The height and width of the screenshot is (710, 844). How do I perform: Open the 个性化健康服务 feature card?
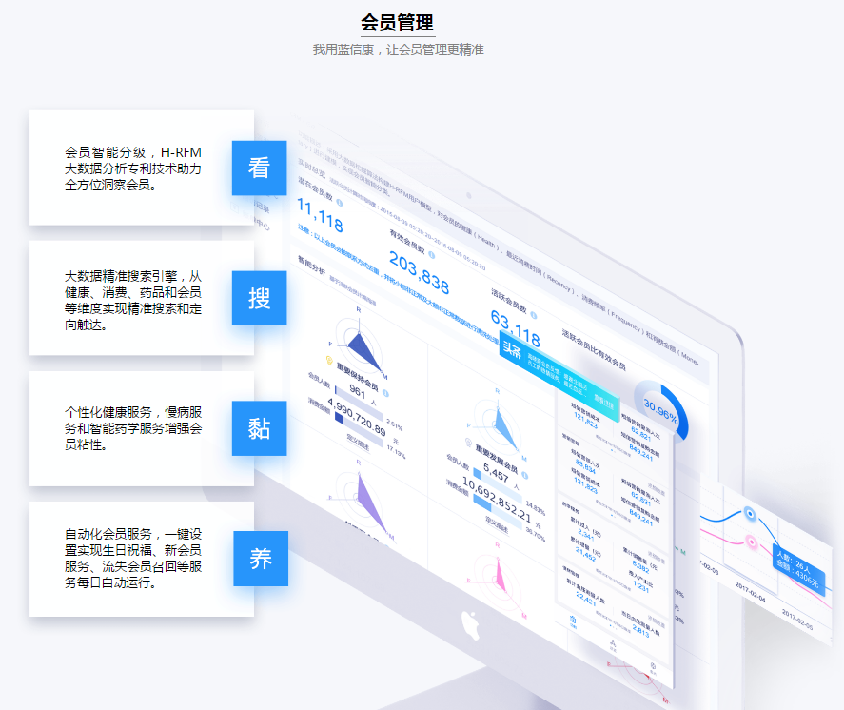(142, 428)
